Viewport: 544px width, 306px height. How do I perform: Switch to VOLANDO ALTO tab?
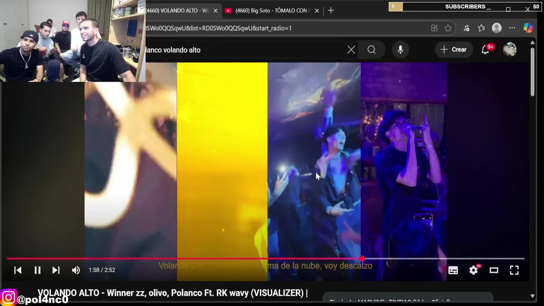click(178, 11)
